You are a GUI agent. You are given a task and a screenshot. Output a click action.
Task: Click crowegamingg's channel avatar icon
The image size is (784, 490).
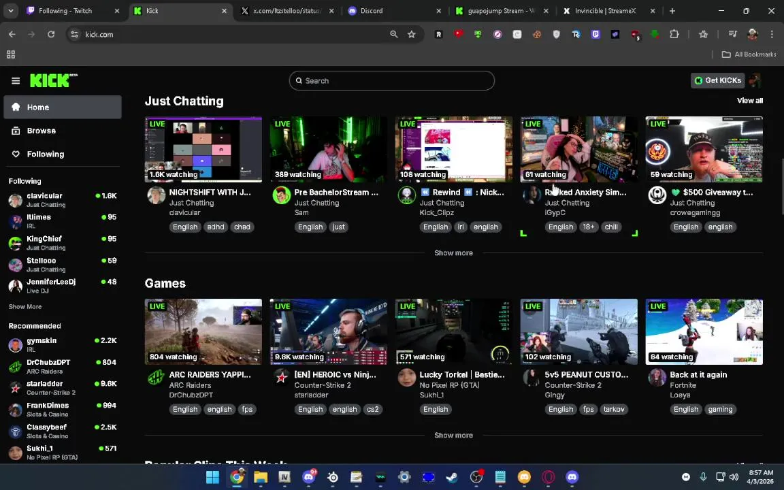(x=657, y=195)
